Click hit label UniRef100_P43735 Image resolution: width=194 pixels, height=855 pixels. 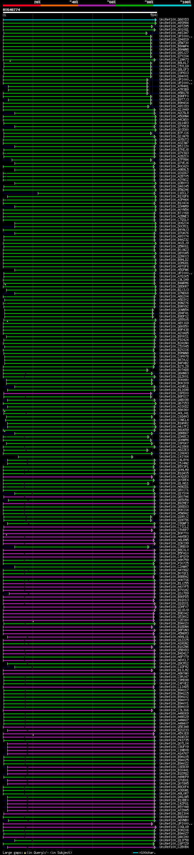coord(174,740)
